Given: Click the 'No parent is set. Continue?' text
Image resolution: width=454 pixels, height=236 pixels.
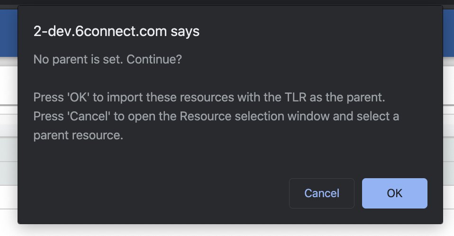Looking at the screenshot, I should [x=108, y=60].
